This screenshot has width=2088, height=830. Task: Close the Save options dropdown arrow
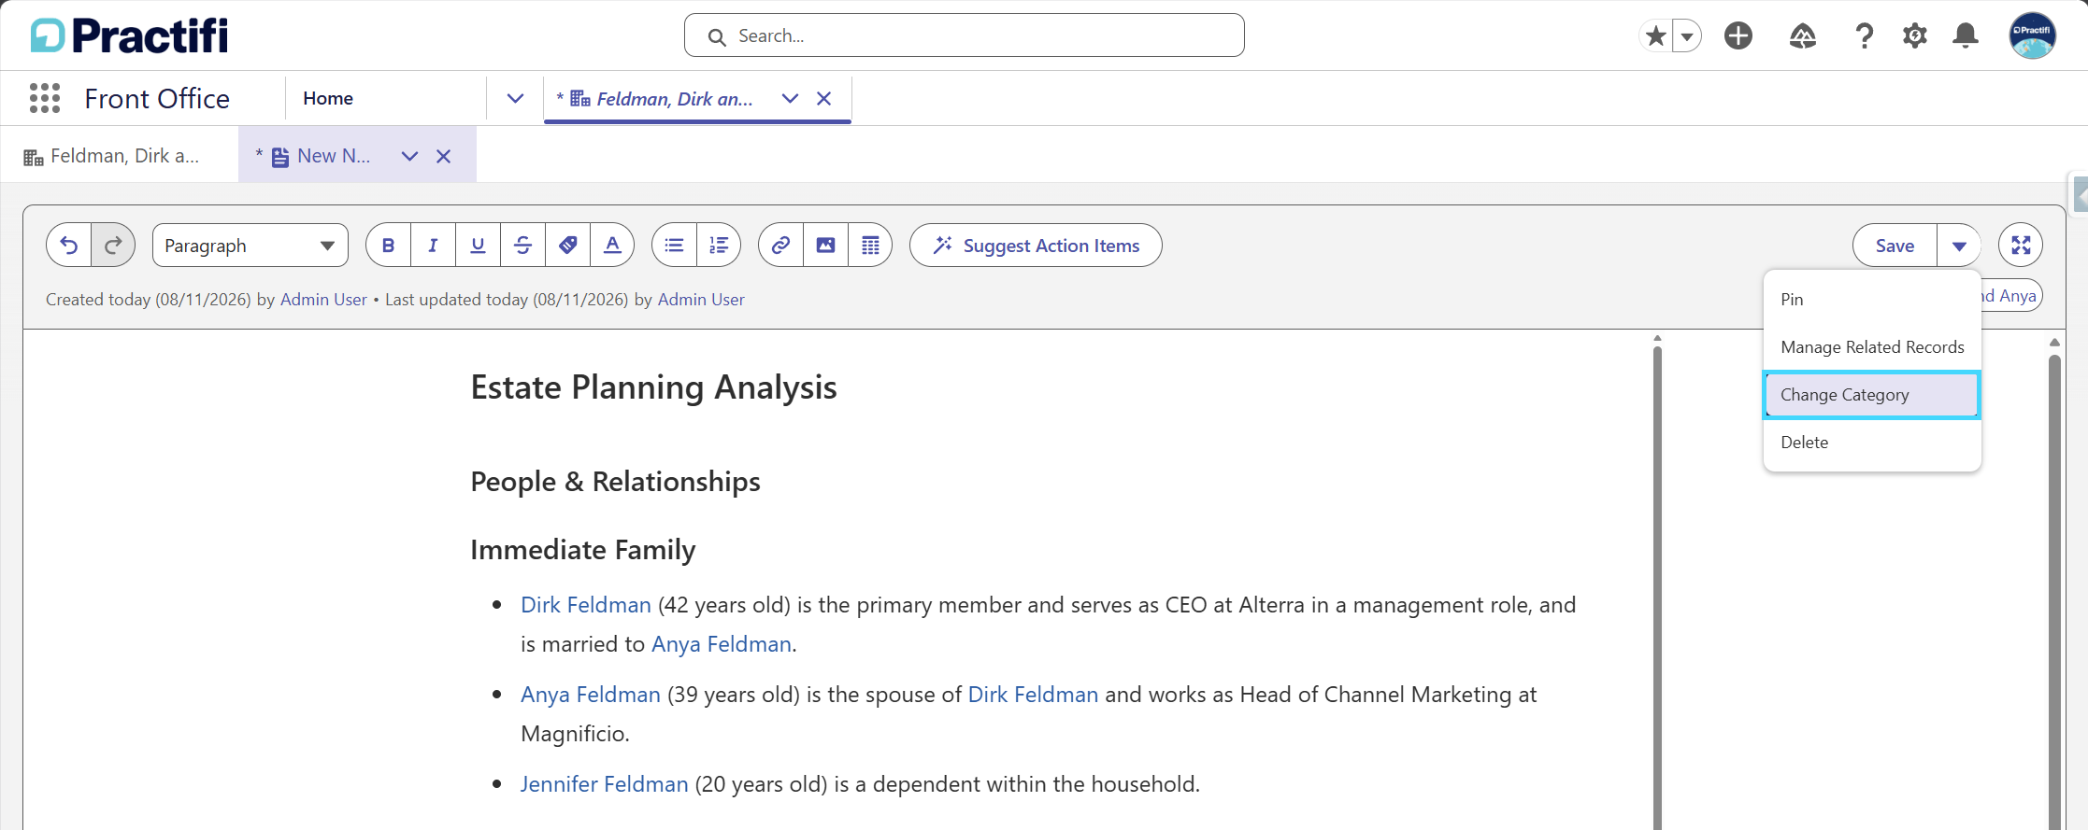[x=1959, y=246]
